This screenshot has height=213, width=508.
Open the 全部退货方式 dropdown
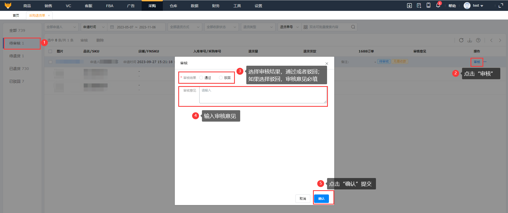(x=185, y=27)
